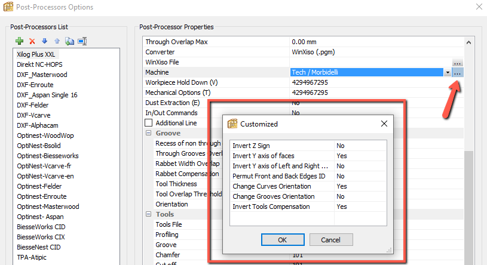Close the Customized dialog with X
This screenshot has width=487, height=265.
coord(384,124)
